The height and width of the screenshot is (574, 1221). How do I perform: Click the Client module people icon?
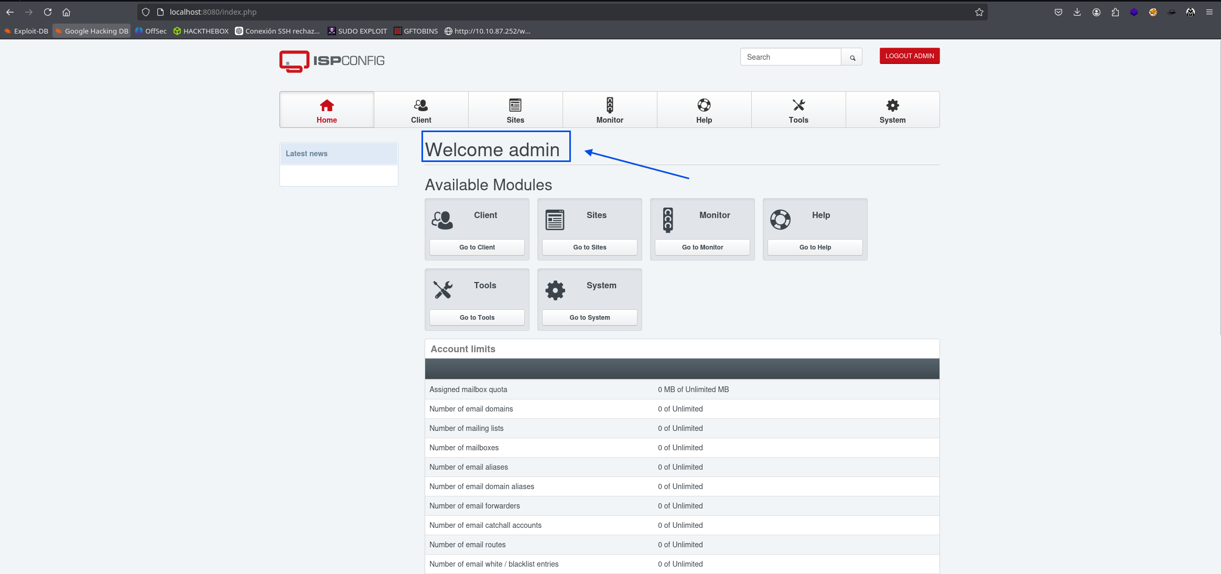[442, 220]
